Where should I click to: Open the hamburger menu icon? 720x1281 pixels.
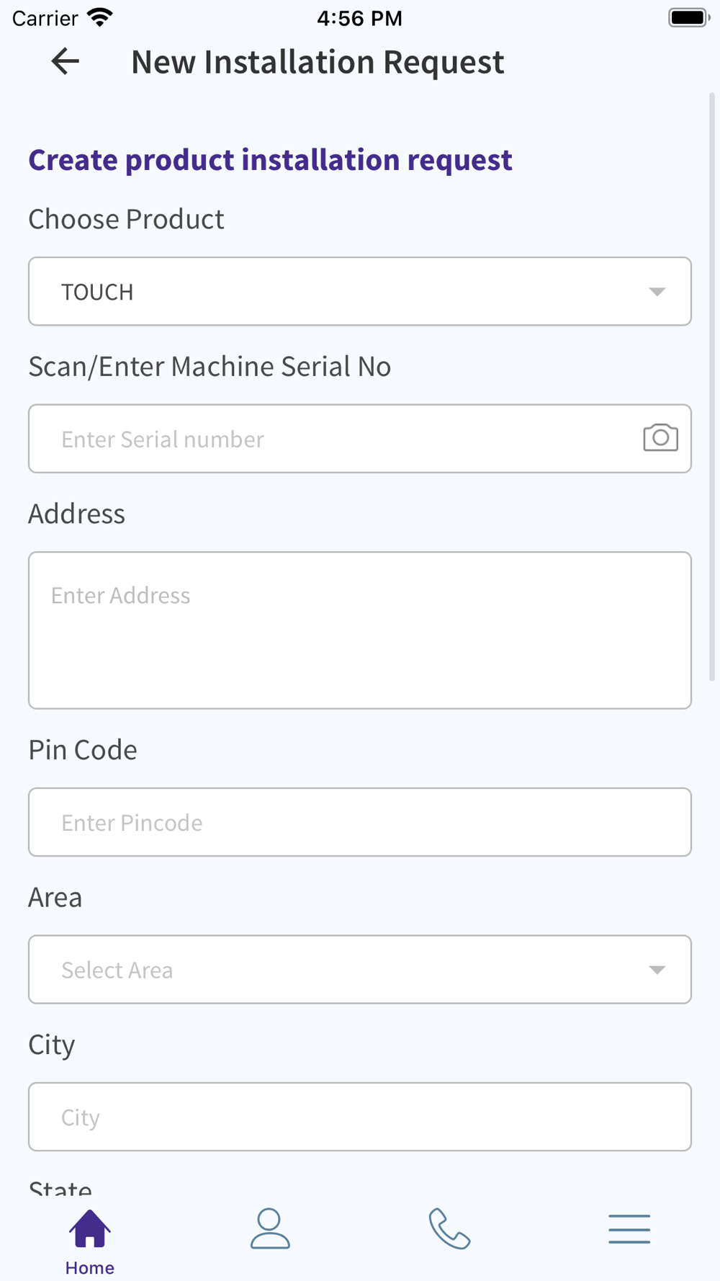coord(629,1228)
